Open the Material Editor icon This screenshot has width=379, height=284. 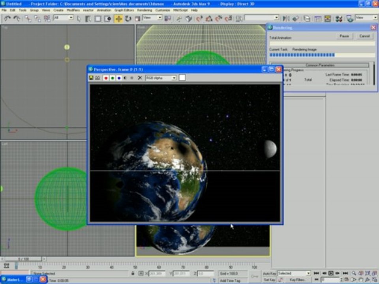click(x=339, y=19)
